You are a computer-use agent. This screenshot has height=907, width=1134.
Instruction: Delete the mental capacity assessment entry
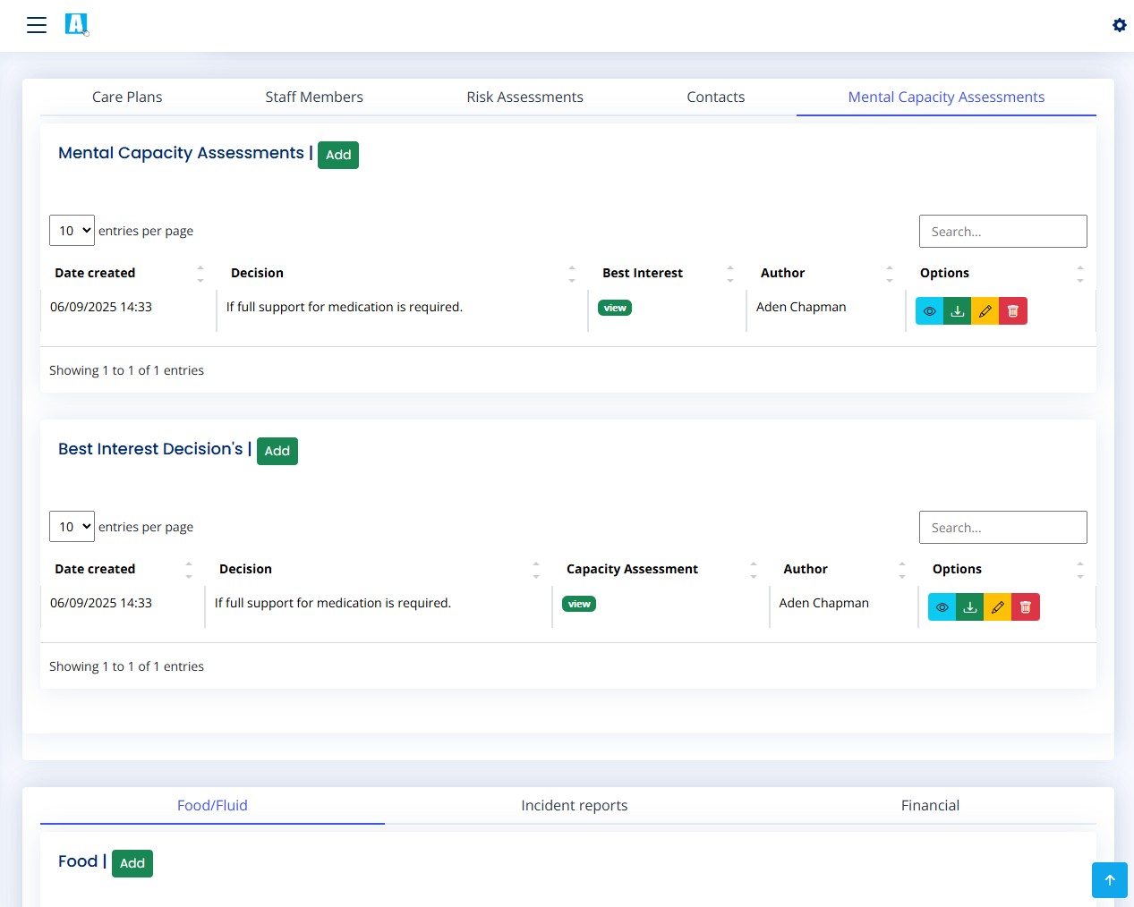[1012, 311]
